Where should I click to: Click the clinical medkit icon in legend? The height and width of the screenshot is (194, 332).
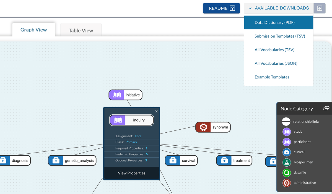[x=286, y=152]
